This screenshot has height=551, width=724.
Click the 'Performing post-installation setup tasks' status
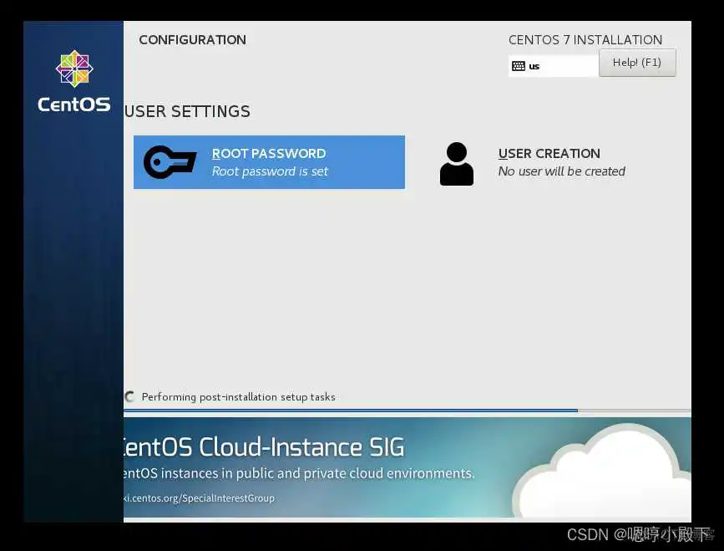(238, 397)
